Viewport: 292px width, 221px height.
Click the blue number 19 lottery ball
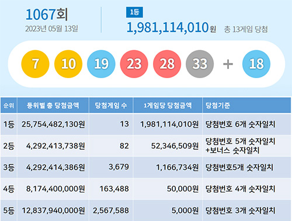coord(101,64)
